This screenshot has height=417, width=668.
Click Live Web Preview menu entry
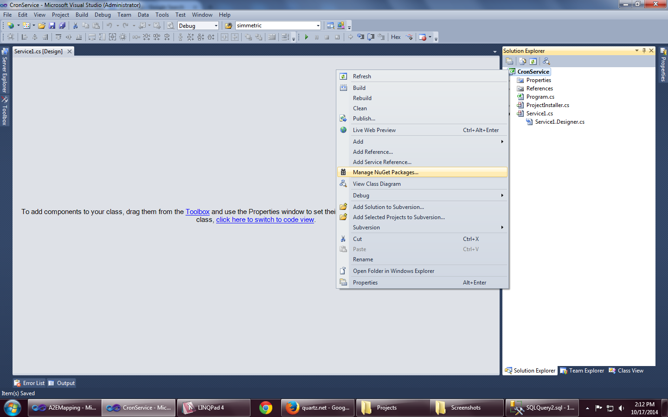coord(422,130)
